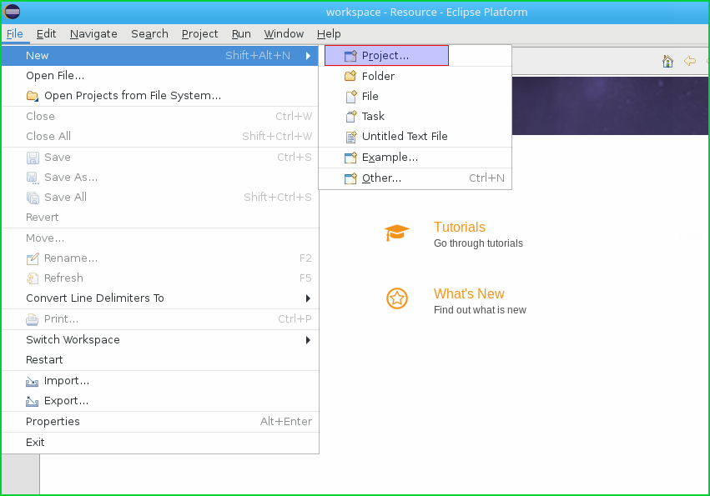Click the New Folder icon in submenu
The width and height of the screenshot is (710, 496).
350,76
